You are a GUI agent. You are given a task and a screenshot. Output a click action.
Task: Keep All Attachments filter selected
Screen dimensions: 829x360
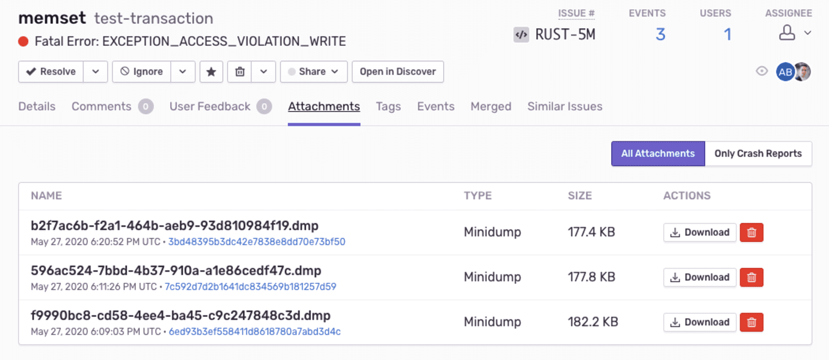pos(658,153)
